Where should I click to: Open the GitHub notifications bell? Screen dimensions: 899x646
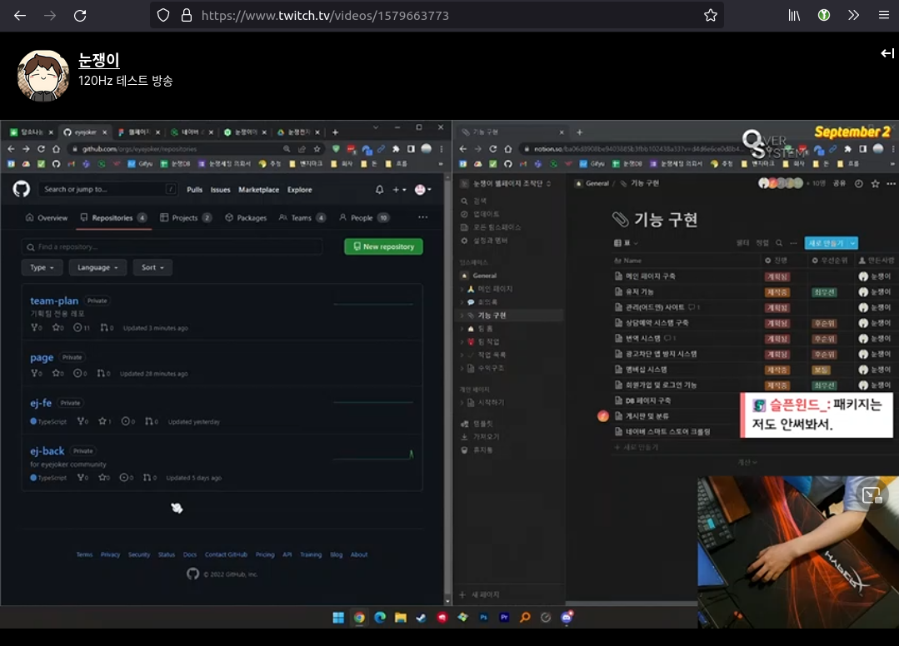pos(379,190)
